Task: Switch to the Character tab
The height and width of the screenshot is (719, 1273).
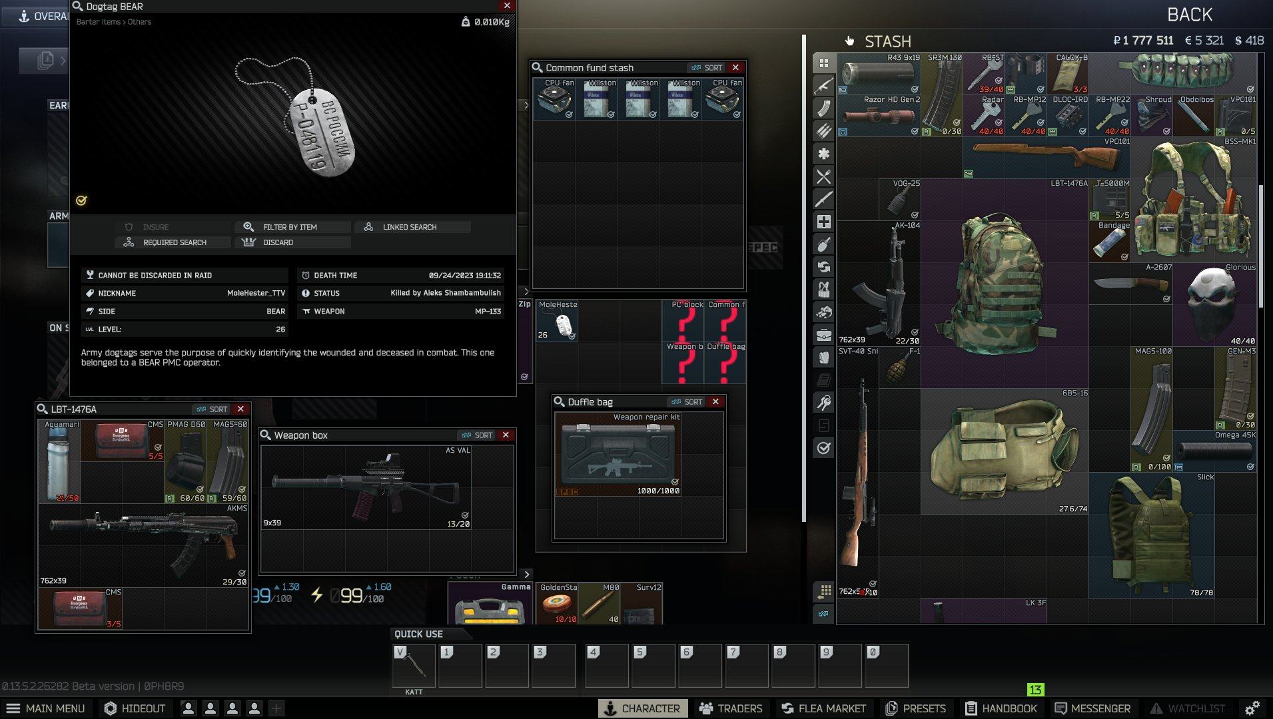Action: point(642,708)
